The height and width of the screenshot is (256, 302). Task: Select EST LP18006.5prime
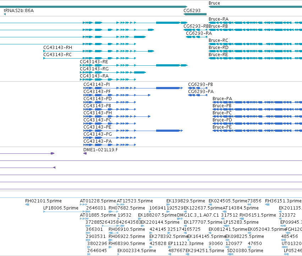point(61,208)
